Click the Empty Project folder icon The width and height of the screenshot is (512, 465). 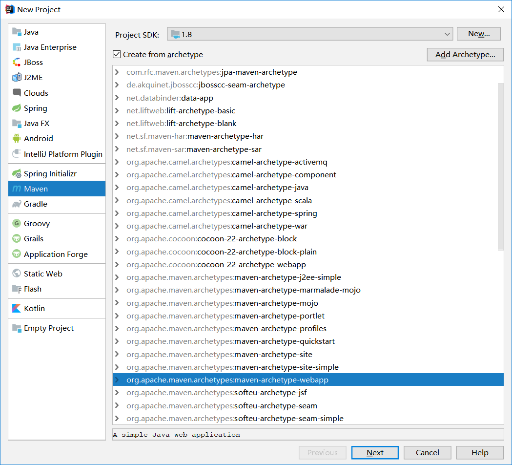(x=17, y=328)
